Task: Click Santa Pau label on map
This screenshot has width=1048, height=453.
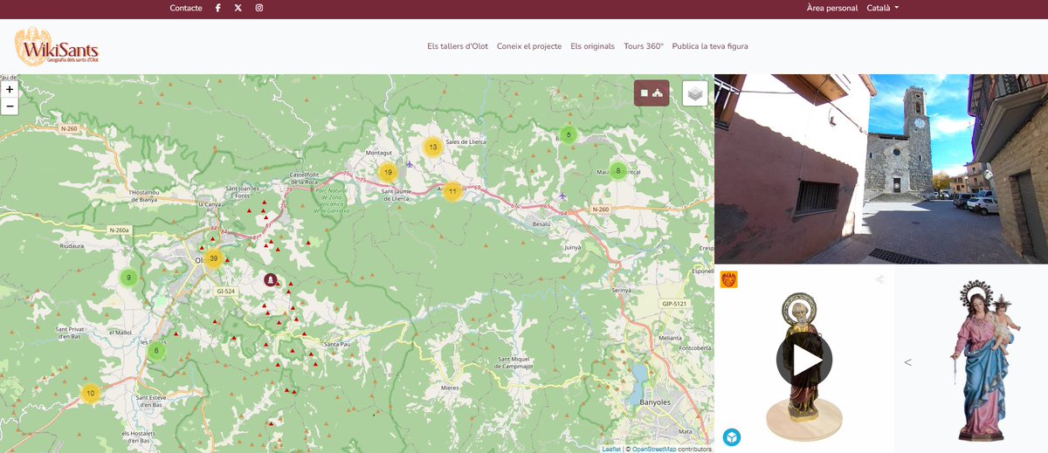Action: point(337,344)
